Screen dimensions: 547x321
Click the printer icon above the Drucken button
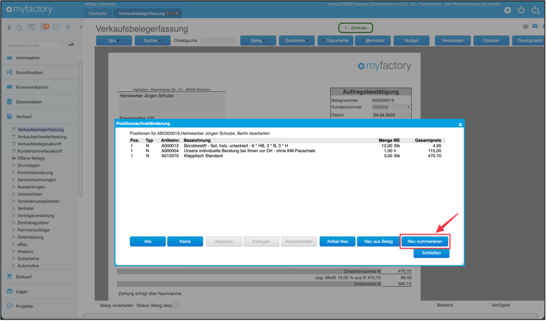pos(525,26)
